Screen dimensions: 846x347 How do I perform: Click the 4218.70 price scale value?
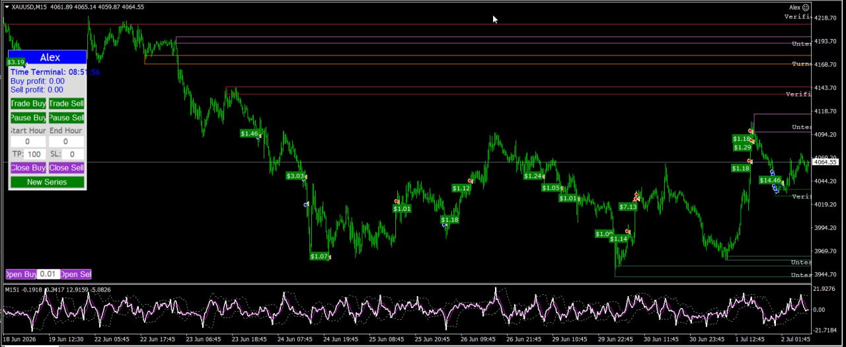(x=826, y=18)
